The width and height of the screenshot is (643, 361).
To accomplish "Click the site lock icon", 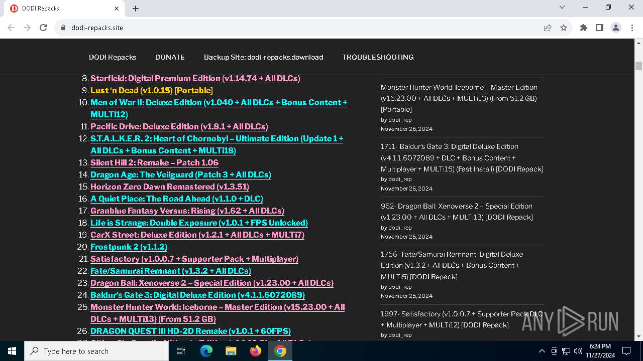I will [63, 28].
